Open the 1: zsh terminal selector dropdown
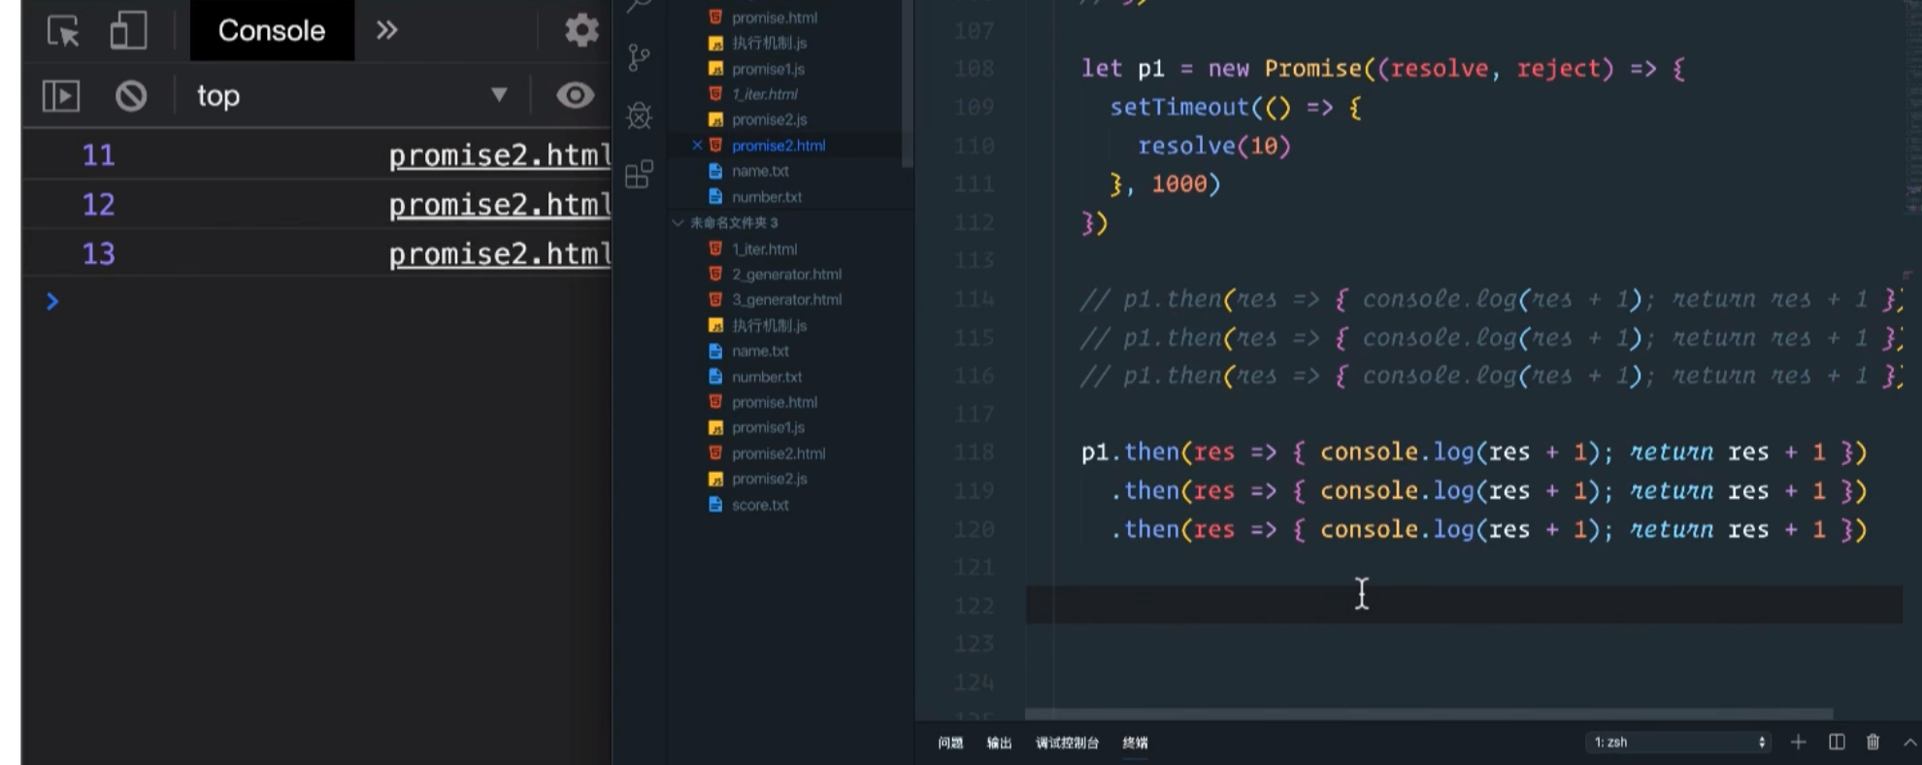The height and width of the screenshot is (765, 1922). point(1679,742)
